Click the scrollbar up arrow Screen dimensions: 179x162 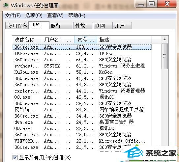pos(164,40)
